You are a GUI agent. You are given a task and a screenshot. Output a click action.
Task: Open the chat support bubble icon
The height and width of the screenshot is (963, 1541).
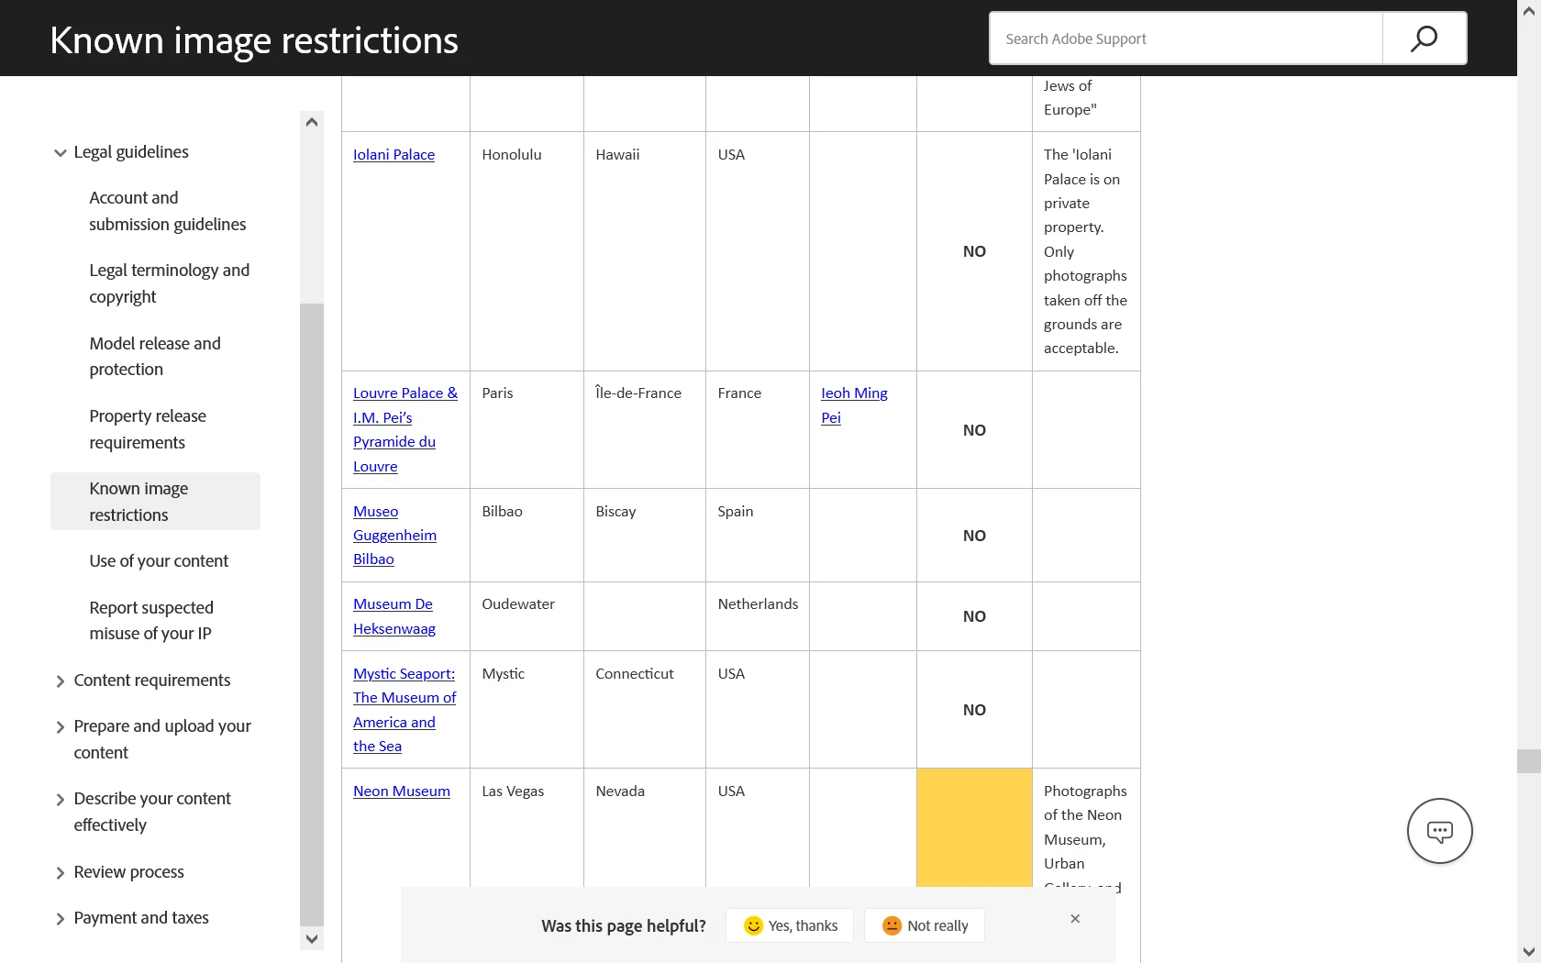[1439, 831]
